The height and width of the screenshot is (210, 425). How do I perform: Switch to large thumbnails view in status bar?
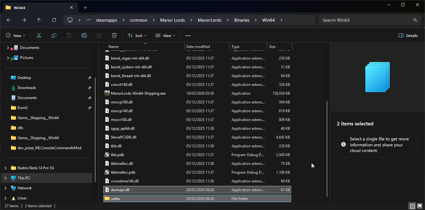point(420,206)
